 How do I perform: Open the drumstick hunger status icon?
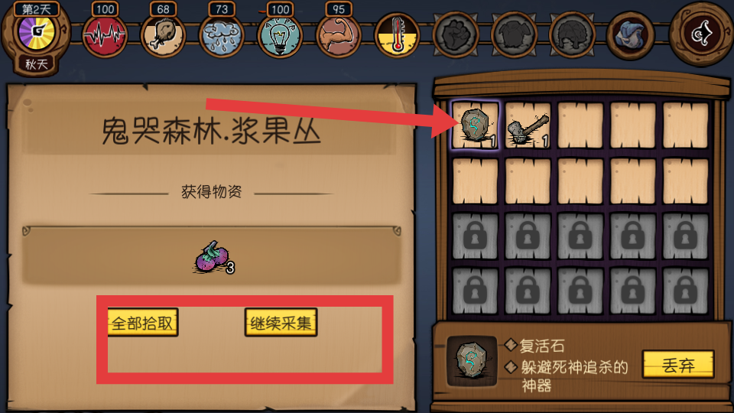coord(163,36)
